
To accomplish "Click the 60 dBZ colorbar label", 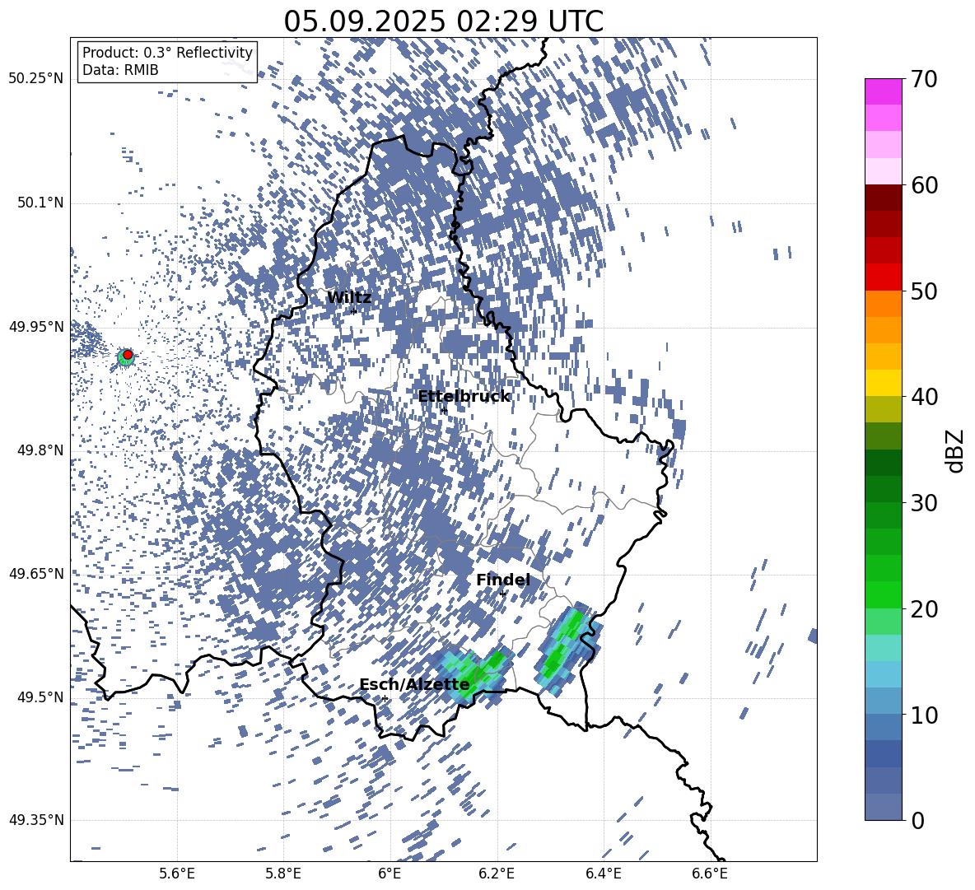I will click(923, 185).
